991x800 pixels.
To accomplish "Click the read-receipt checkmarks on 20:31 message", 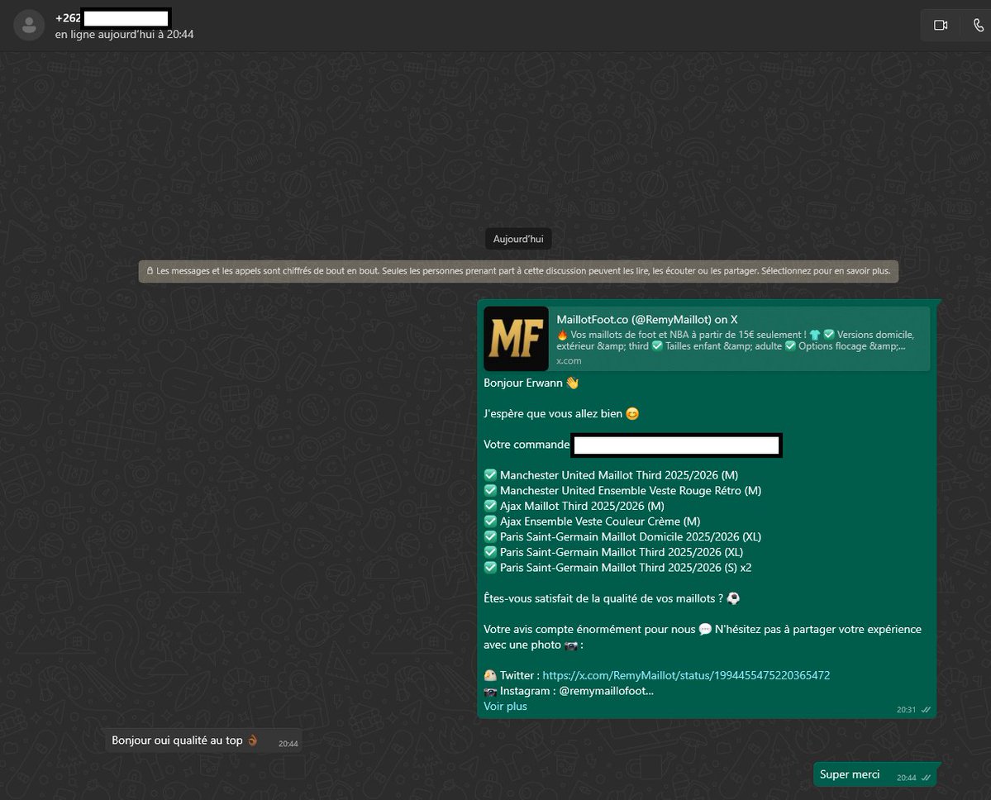I will pos(926,710).
